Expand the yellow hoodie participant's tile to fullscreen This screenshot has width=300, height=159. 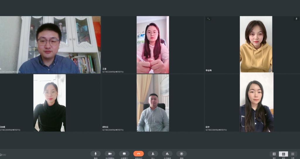tap(208, 19)
